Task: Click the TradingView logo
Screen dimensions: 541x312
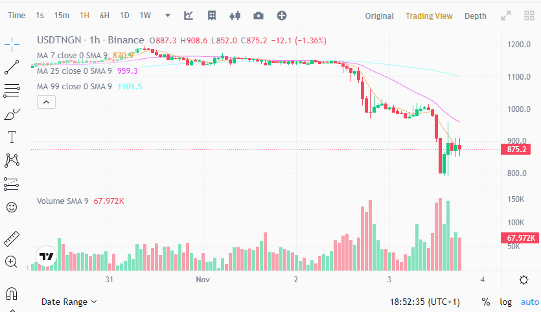Action: coord(46,256)
